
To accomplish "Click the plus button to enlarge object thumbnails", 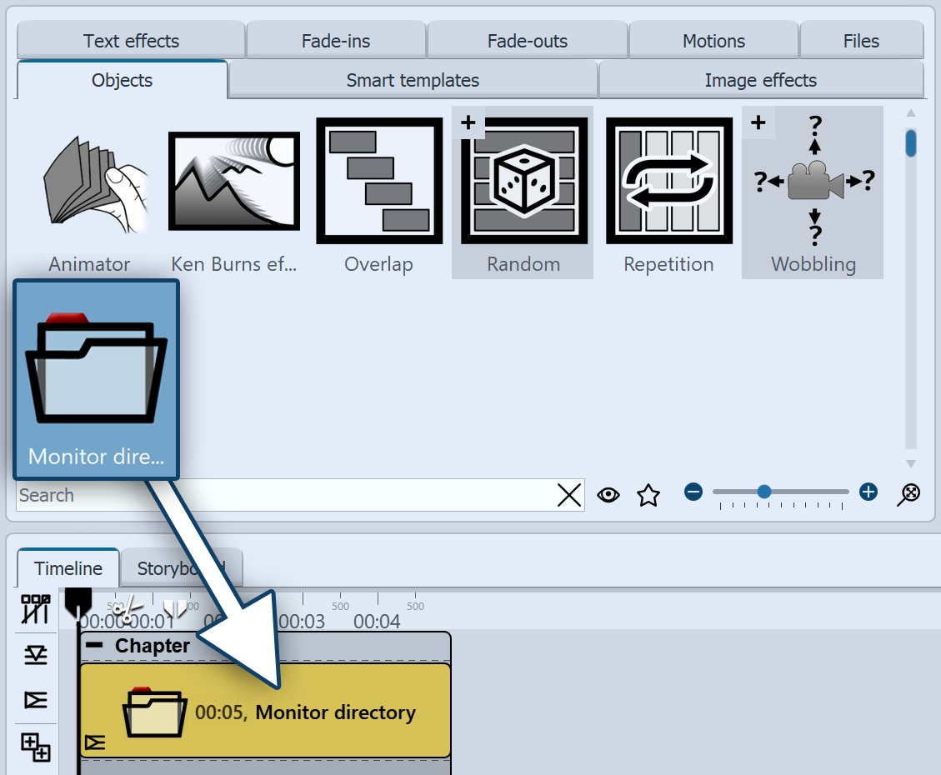I will point(868,492).
